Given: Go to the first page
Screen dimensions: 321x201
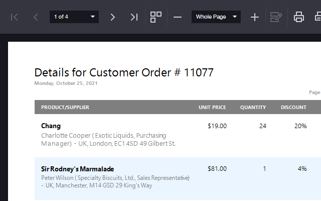Looking at the screenshot, I should tap(15, 17).
